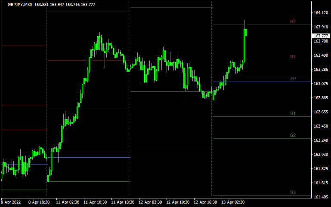Click 163.075 on the price axis

[321, 84]
